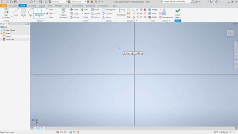Go to Home view icon
The height and width of the screenshot is (134, 238).
[31, 1]
